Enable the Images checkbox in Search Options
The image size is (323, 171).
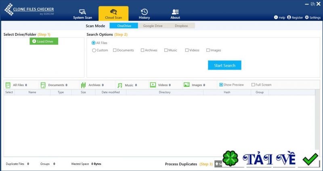coord(208,50)
